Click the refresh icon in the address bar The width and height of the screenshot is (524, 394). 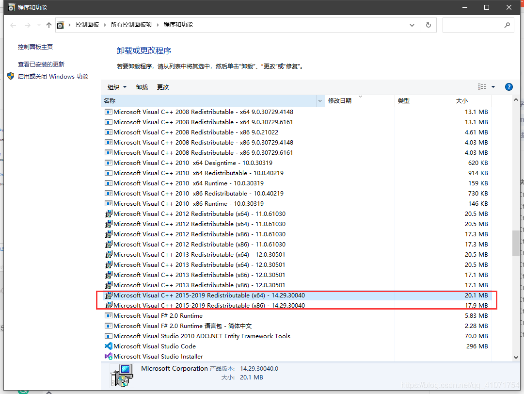[x=429, y=25]
